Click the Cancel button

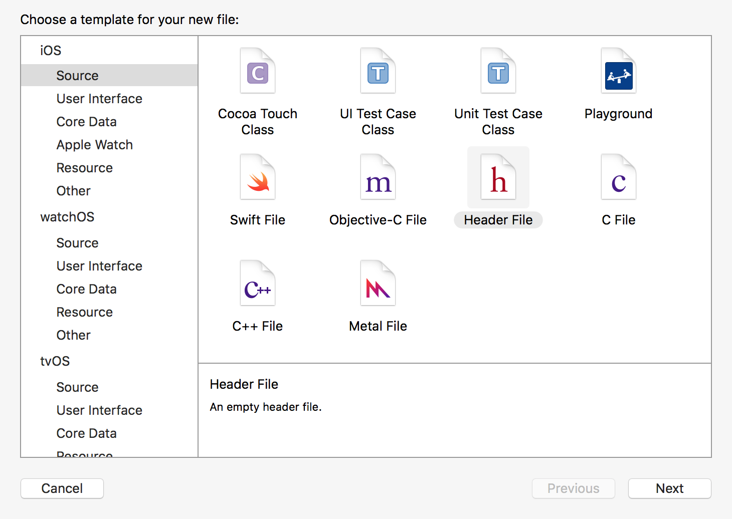click(62, 488)
